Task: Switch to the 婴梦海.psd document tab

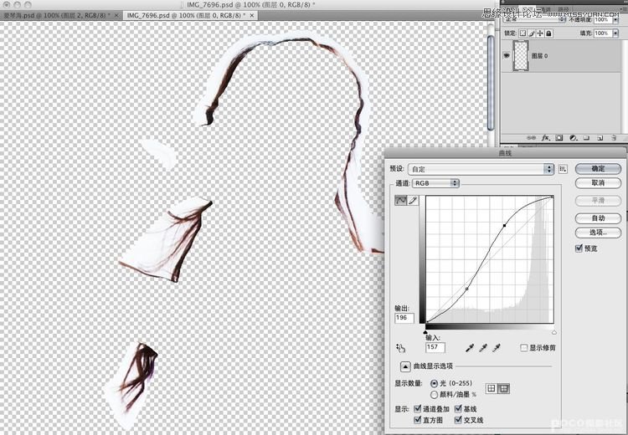Action: [60, 15]
